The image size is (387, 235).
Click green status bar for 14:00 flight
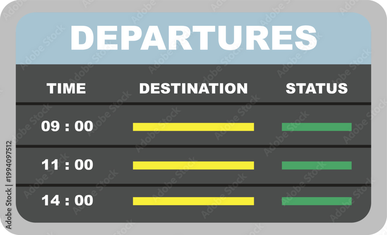click(317, 201)
